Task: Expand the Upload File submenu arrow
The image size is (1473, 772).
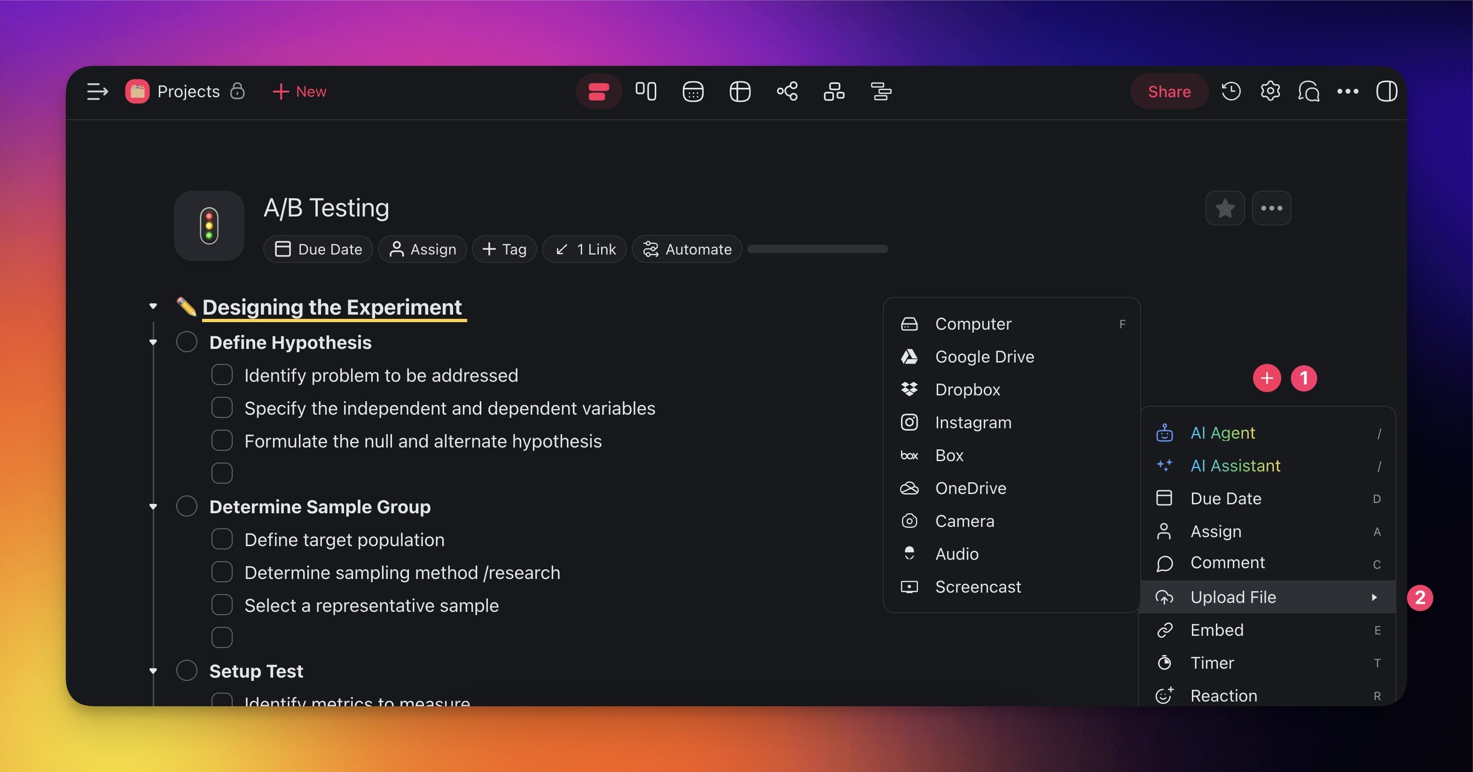Action: [x=1373, y=597]
